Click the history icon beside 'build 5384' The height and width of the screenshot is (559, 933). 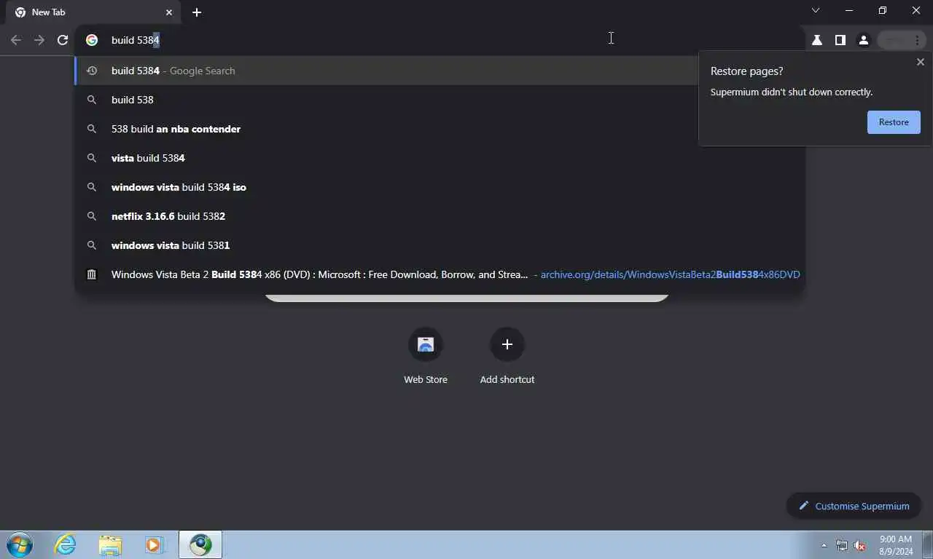(92, 71)
